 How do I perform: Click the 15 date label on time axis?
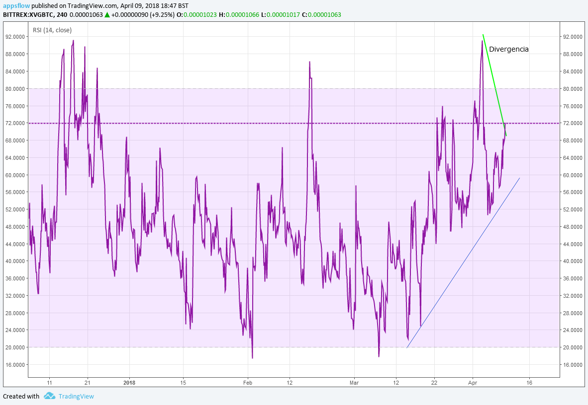(183, 383)
